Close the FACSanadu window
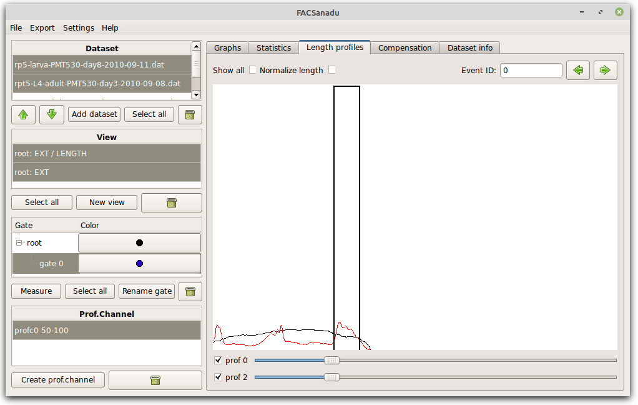638x405 pixels. [x=619, y=12]
